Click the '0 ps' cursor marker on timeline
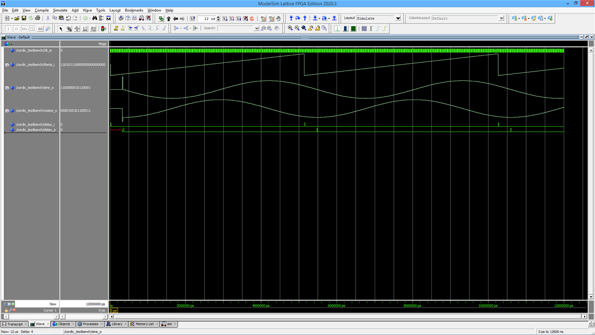This screenshot has height=335, width=595. click(113, 310)
